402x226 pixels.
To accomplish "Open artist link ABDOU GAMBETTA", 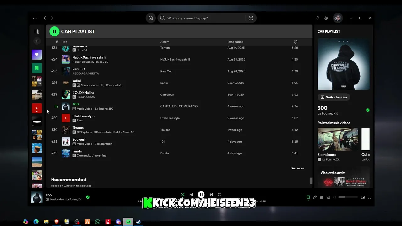I will [85, 73].
